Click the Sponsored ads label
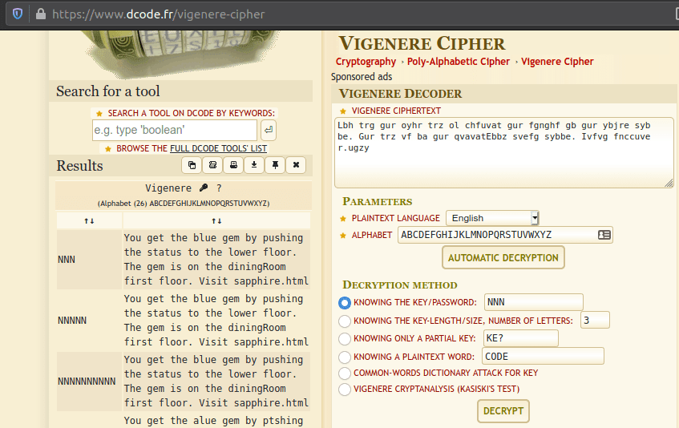The width and height of the screenshot is (679, 428). (x=362, y=77)
